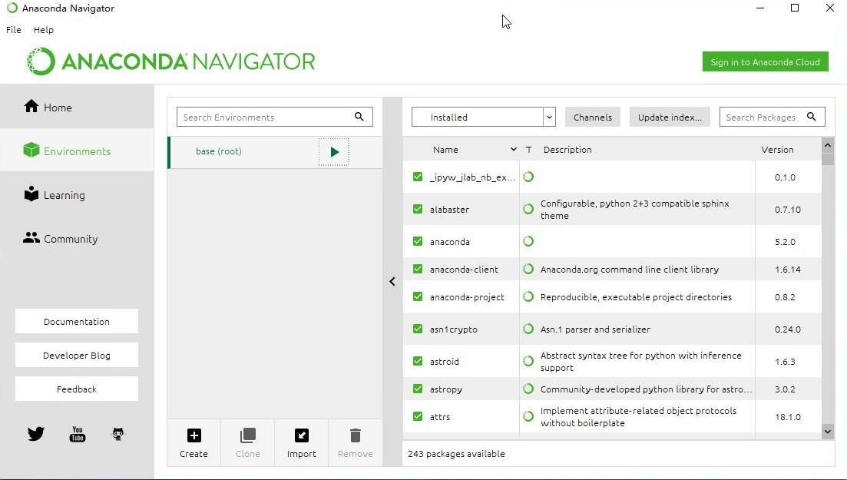Image resolution: width=847 pixels, height=480 pixels.
Task: Click the scrollbar down arrow in package list
Action: pos(828,432)
